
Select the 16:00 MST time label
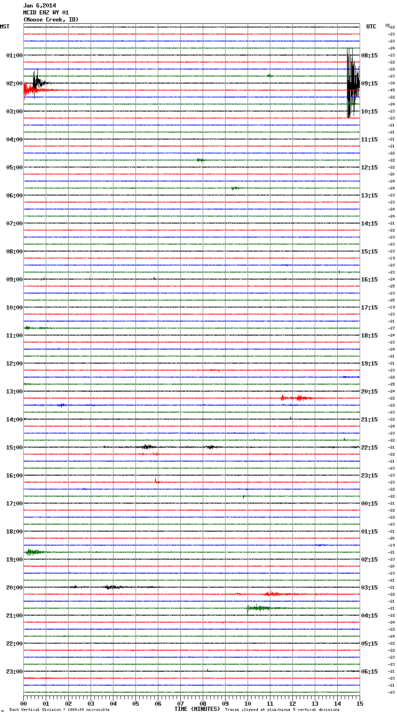[x=14, y=475]
